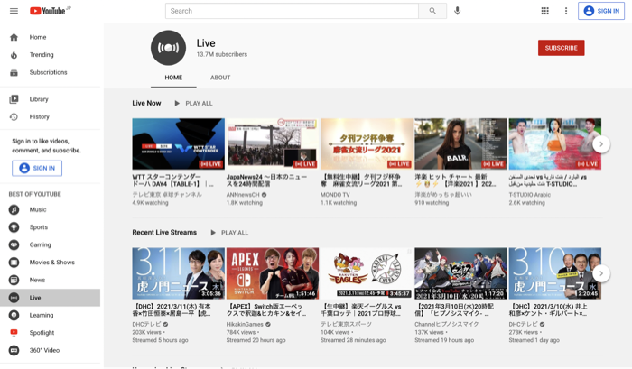Click the Live channel avatar icon
The image size is (632, 369).
pos(168,48)
